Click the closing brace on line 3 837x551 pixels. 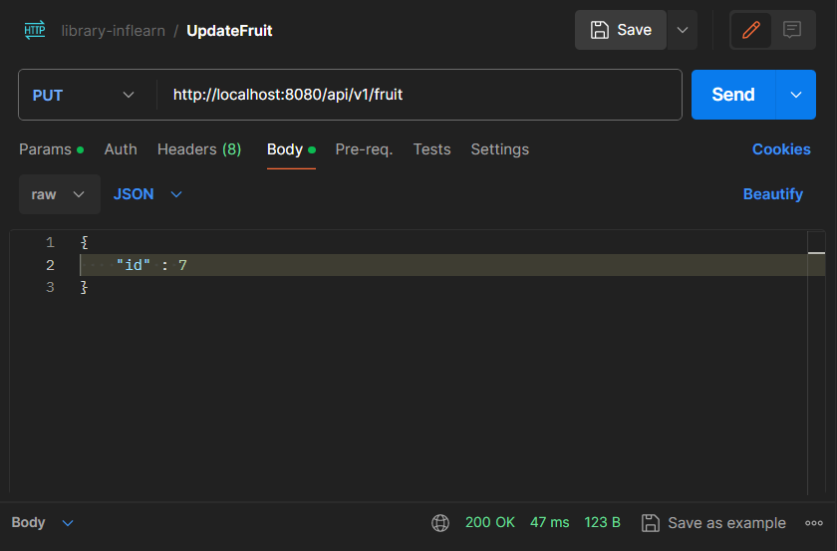tap(84, 287)
